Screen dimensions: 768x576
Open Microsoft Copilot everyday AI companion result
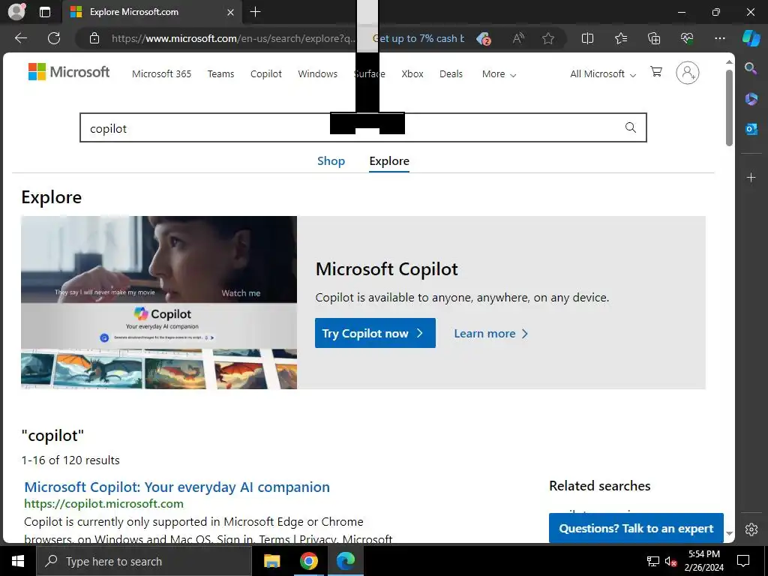click(177, 487)
